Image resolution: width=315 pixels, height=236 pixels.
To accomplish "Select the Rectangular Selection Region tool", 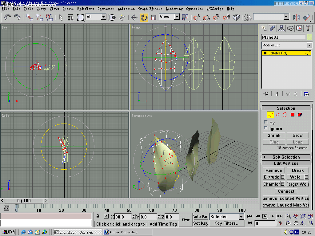I will [x=80, y=18].
